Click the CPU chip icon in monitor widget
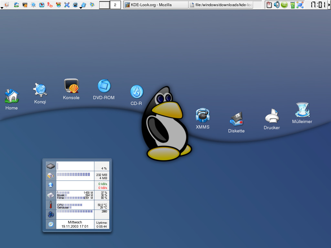The width and height of the screenshot is (331, 248). point(51,166)
